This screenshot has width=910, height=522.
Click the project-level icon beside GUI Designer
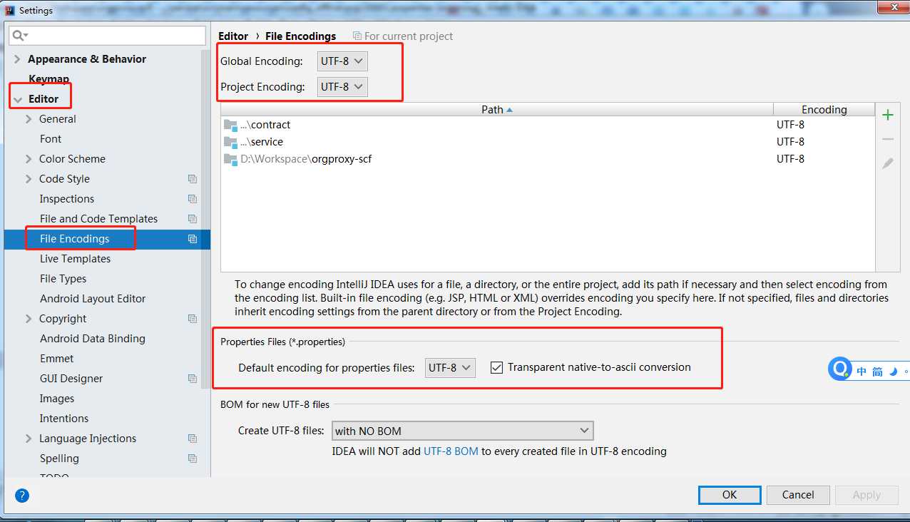(193, 379)
